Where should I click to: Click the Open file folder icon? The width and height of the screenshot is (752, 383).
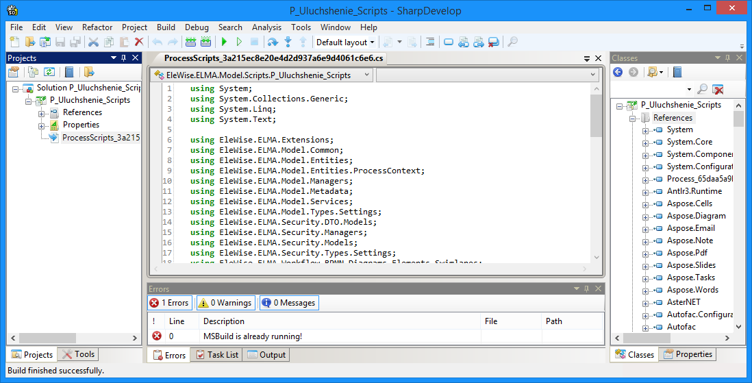29,42
